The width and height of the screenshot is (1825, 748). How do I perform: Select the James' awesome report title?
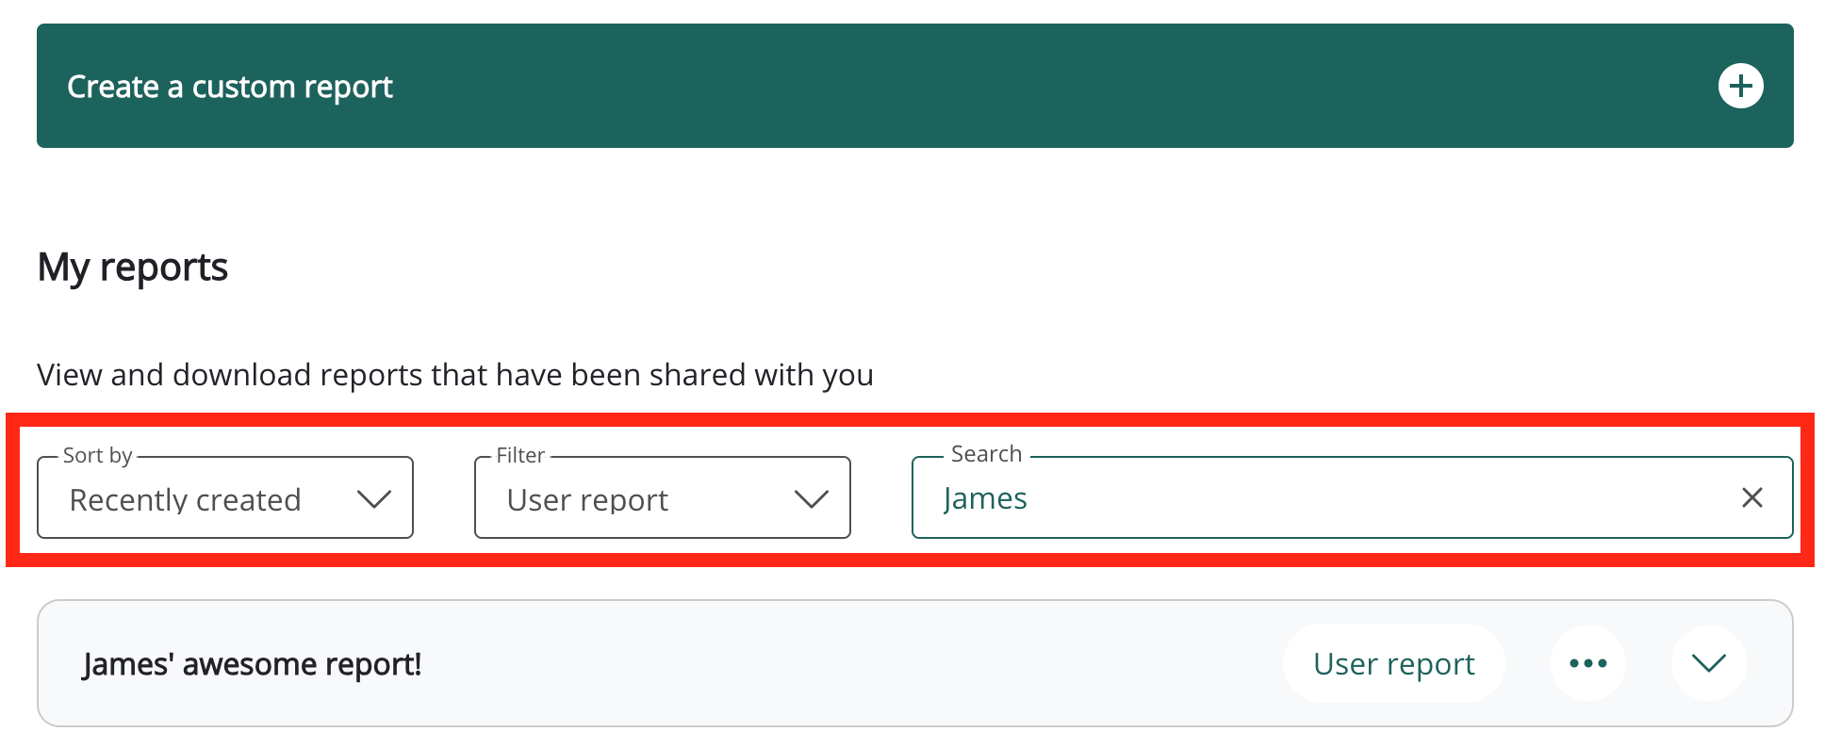coord(252,665)
